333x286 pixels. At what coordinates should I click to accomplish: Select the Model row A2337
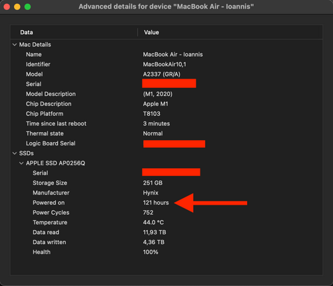coord(166,74)
